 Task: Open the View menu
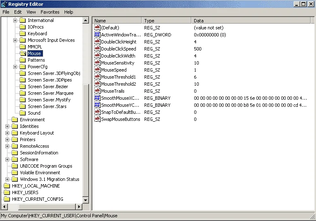(x=31, y=12)
